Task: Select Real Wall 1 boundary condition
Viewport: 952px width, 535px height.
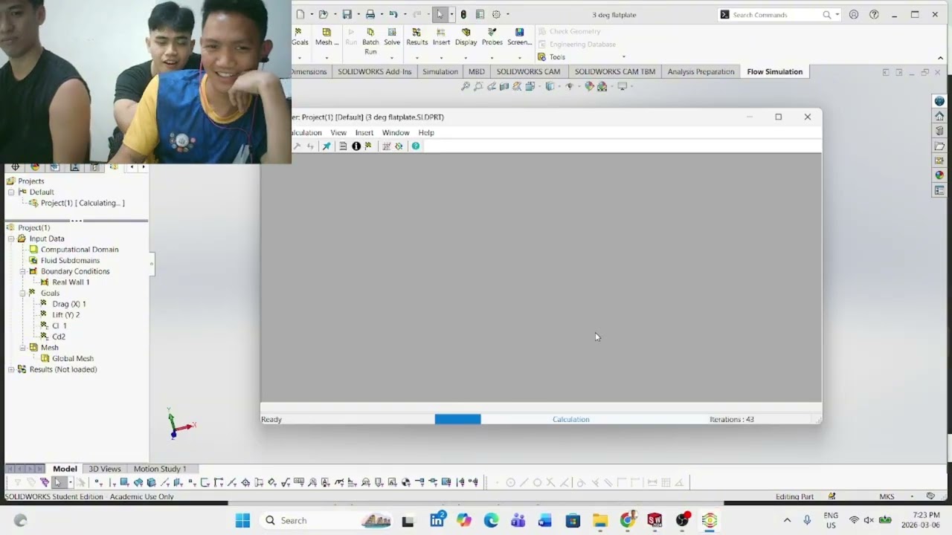Action: point(71,282)
